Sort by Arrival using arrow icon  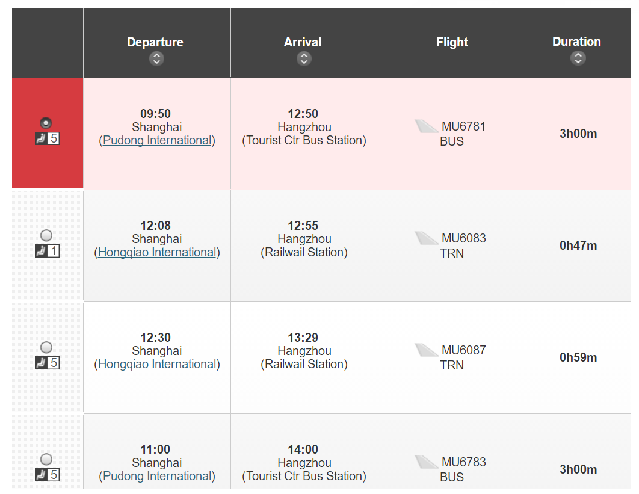coord(304,59)
